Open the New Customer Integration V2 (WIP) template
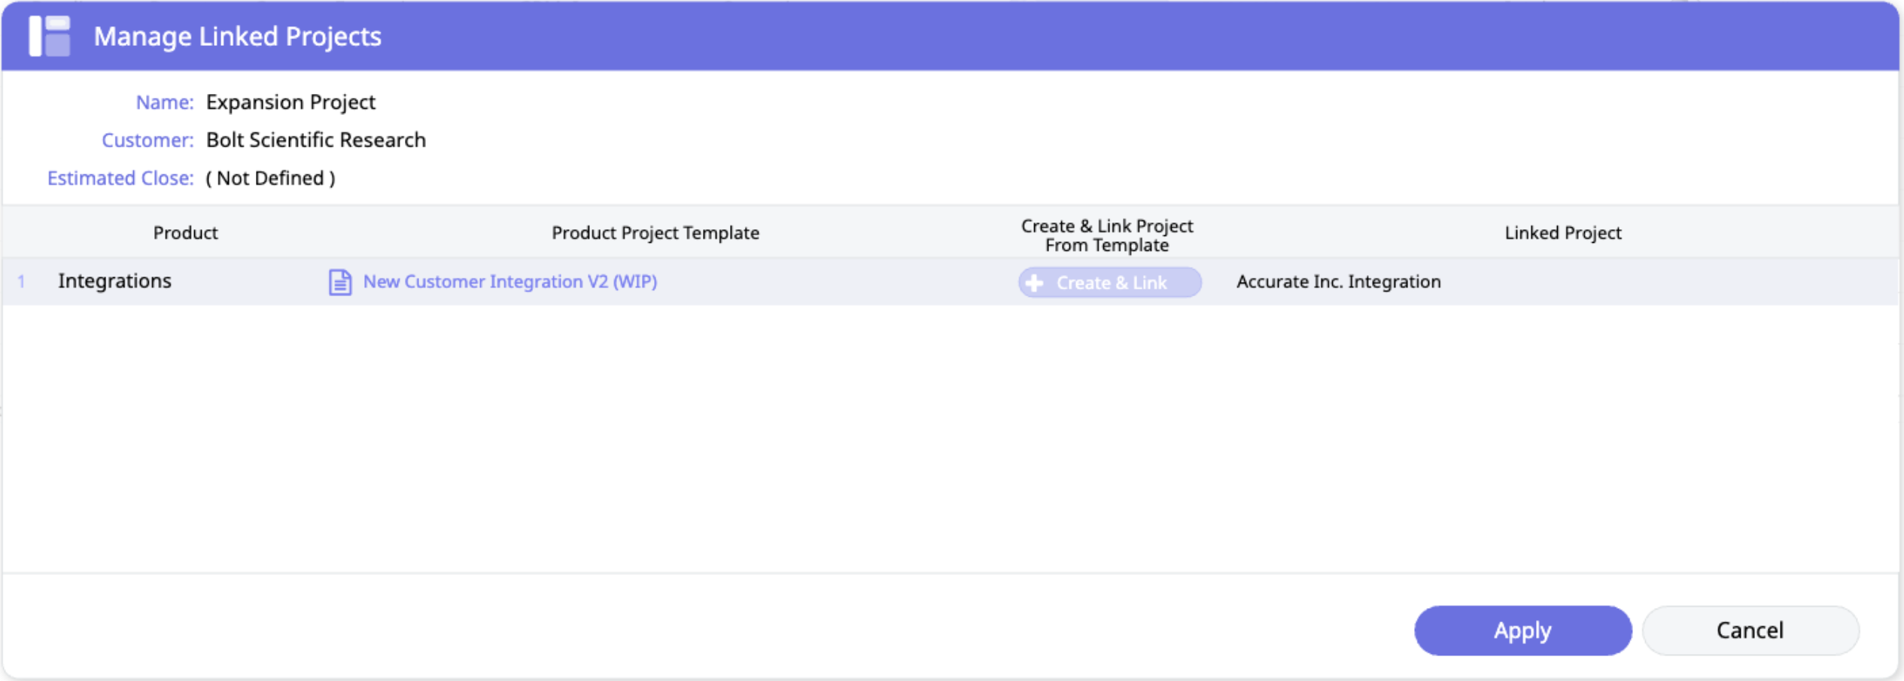The width and height of the screenshot is (1904, 681). tap(509, 282)
